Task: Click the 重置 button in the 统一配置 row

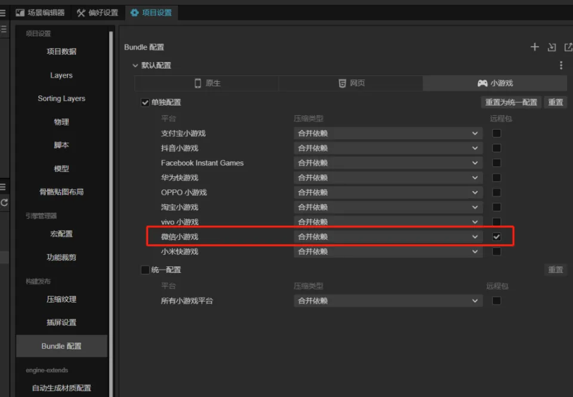Action: (555, 270)
